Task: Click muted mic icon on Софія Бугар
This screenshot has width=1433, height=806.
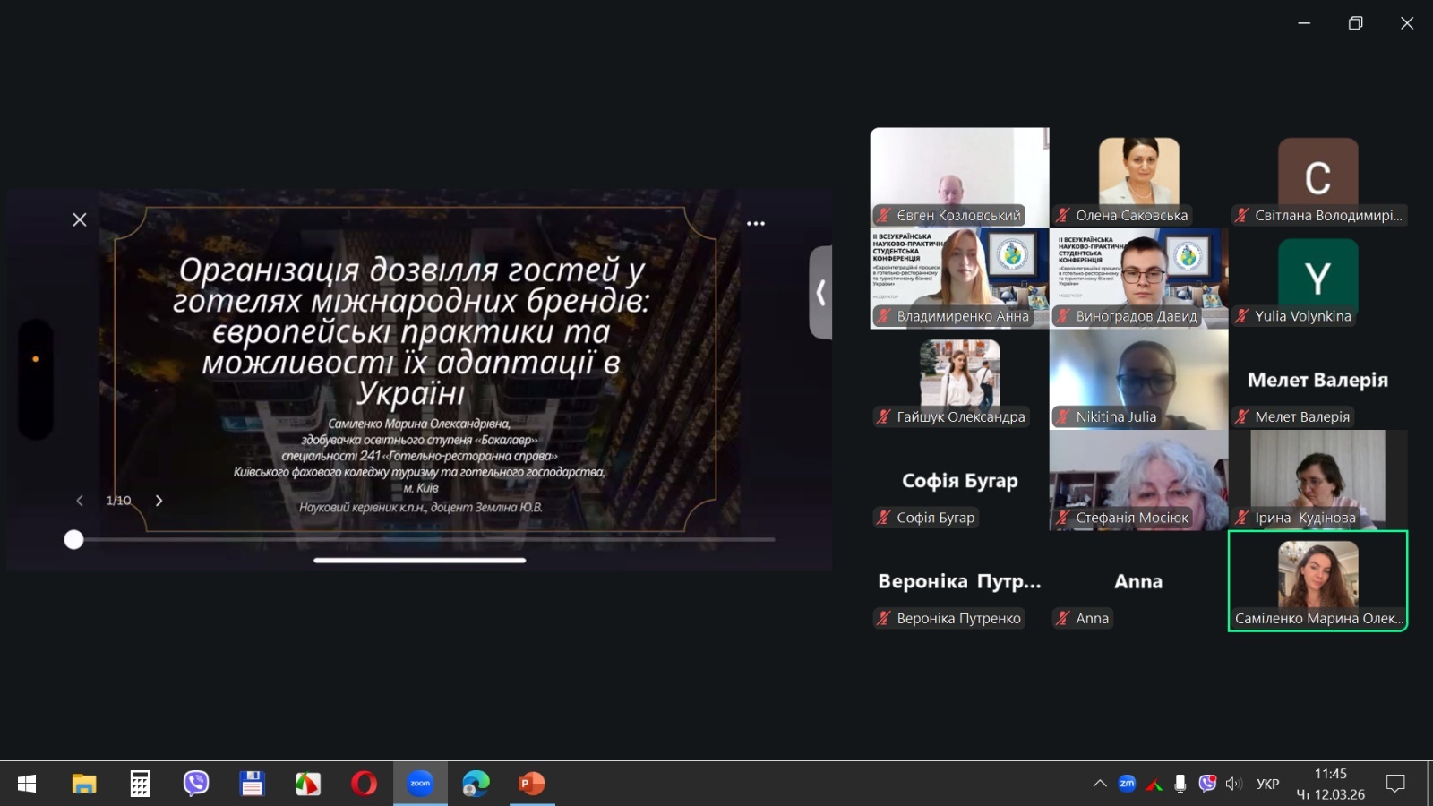Action: pos(884,518)
